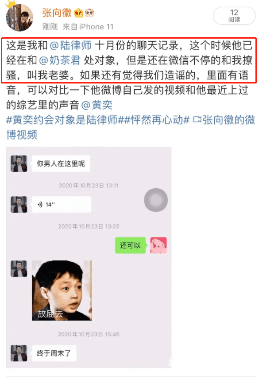Open the 张向徽的微博视频 video link

tap(131, 127)
